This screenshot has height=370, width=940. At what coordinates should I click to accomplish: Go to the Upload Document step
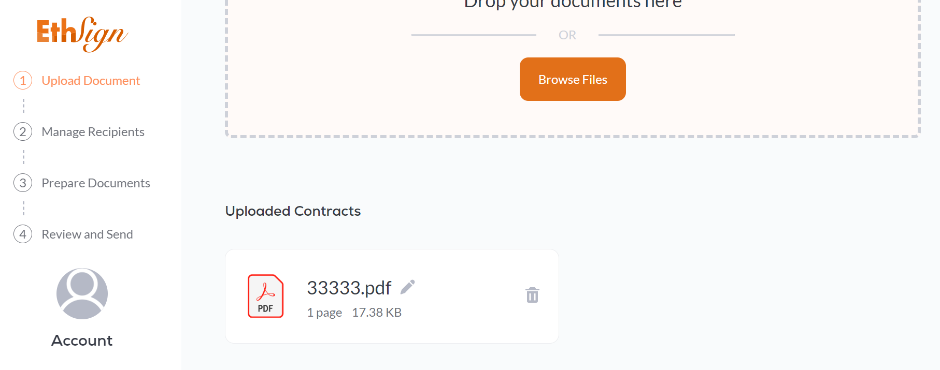(x=91, y=81)
